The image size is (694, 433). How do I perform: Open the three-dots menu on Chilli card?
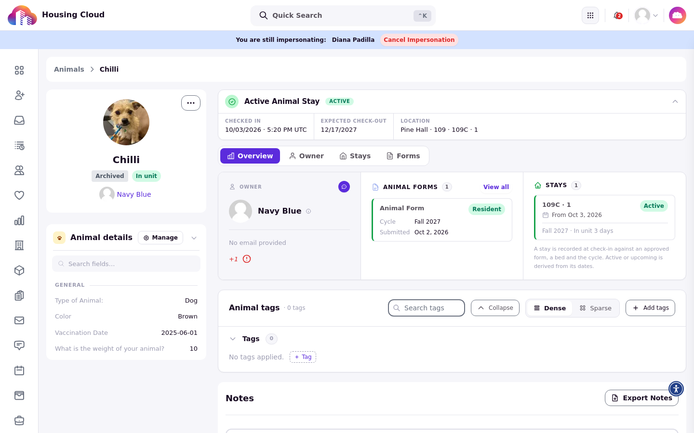(x=191, y=103)
